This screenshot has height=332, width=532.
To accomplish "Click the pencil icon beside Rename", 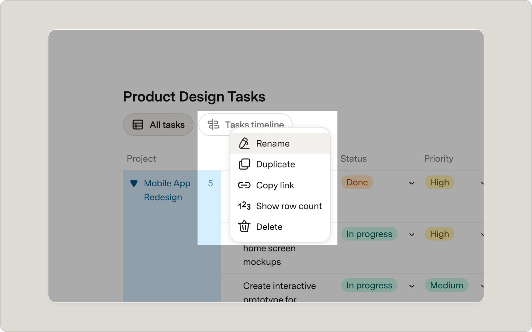I will click(x=244, y=143).
